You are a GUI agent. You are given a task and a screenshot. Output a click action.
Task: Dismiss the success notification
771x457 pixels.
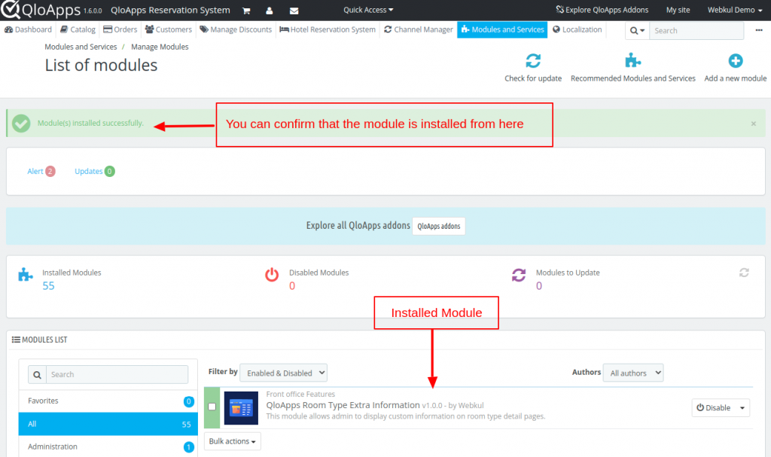coord(753,124)
